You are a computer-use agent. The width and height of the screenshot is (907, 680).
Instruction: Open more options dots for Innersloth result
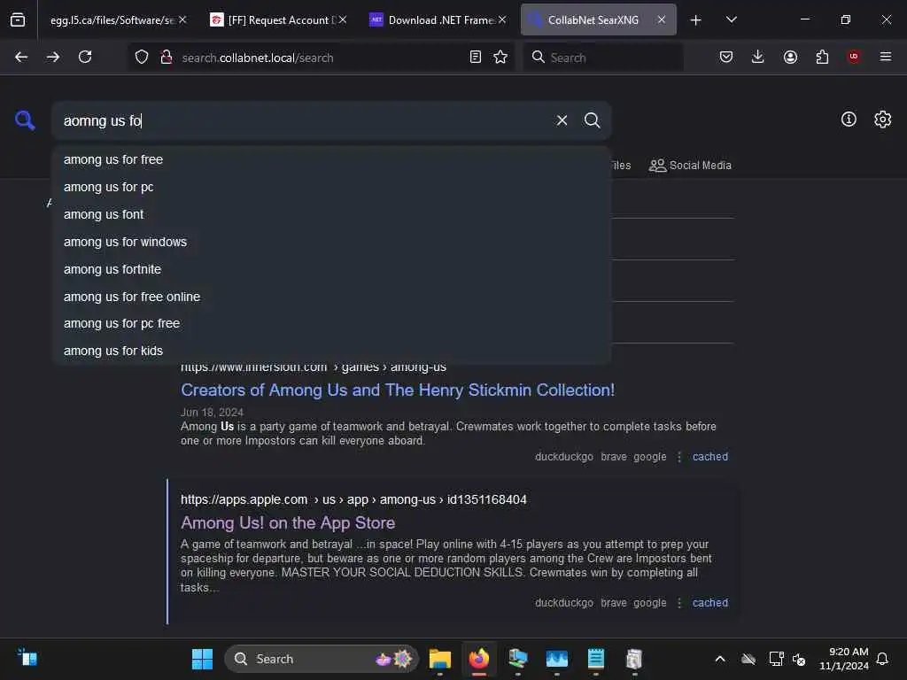[x=679, y=457]
